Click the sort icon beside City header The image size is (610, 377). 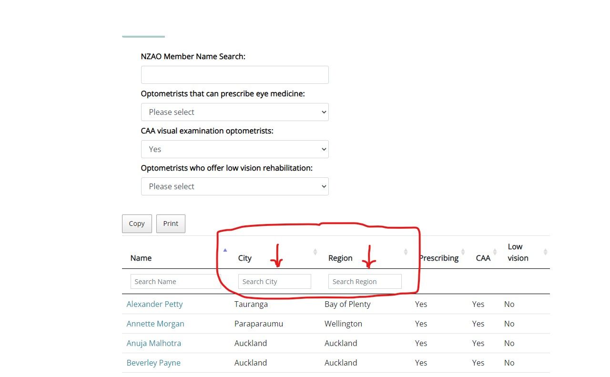pyautogui.click(x=315, y=252)
